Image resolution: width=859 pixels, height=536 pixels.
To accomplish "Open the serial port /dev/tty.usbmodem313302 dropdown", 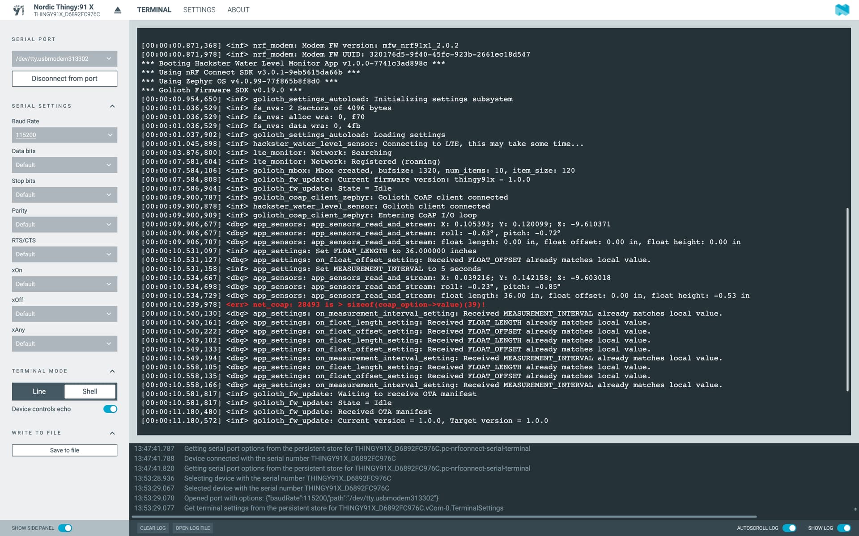I will [64, 59].
